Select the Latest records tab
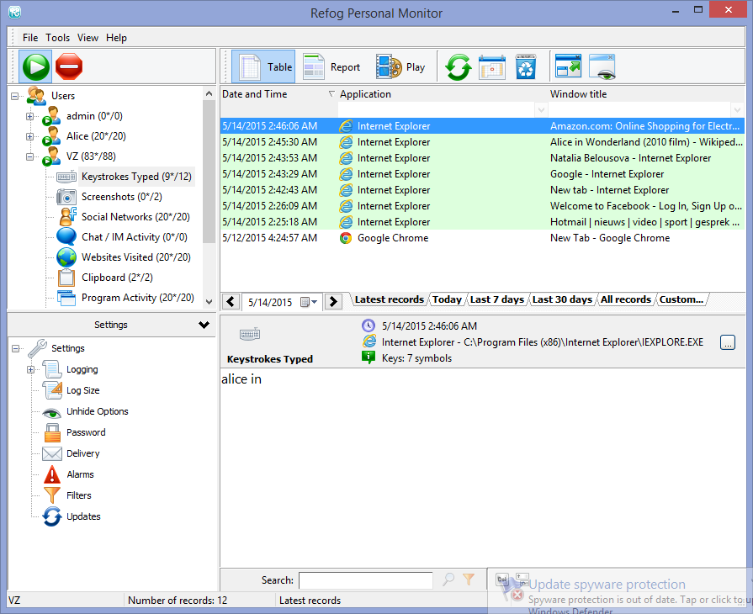The height and width of the screenshot is (614, 753). click(389, 299)
